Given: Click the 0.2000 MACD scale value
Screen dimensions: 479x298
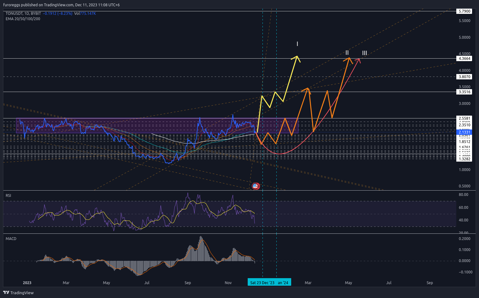Looking at the screenshot, I should tap(465, 239).
